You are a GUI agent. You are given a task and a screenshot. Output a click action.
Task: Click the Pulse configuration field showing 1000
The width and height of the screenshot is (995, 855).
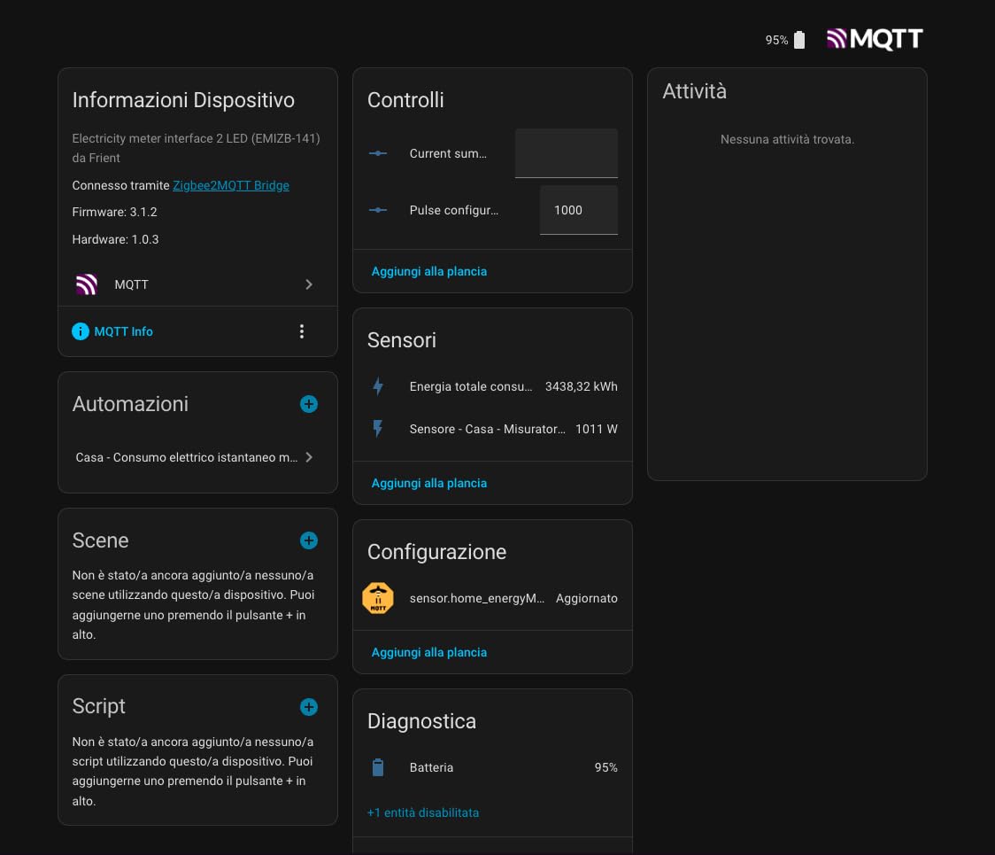click(579, 210)
